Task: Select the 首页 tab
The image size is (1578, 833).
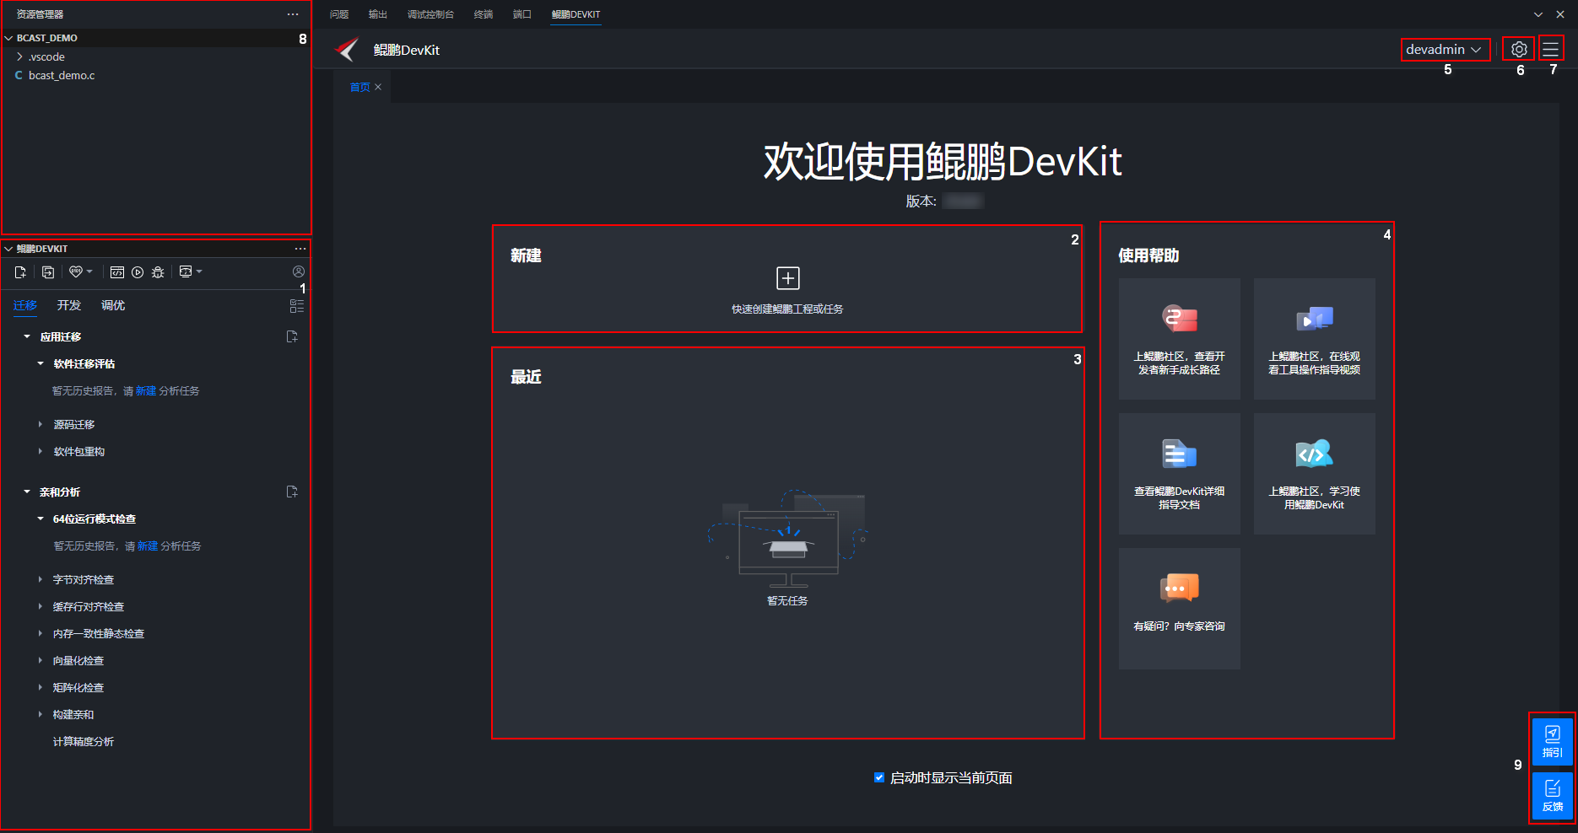Action: 359,87
